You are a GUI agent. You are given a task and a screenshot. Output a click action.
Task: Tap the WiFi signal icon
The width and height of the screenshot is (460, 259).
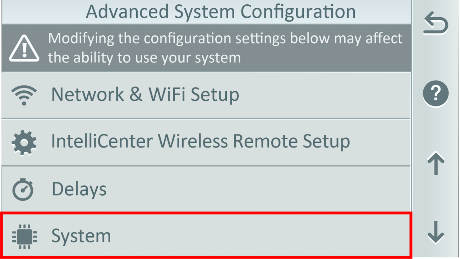24,94
